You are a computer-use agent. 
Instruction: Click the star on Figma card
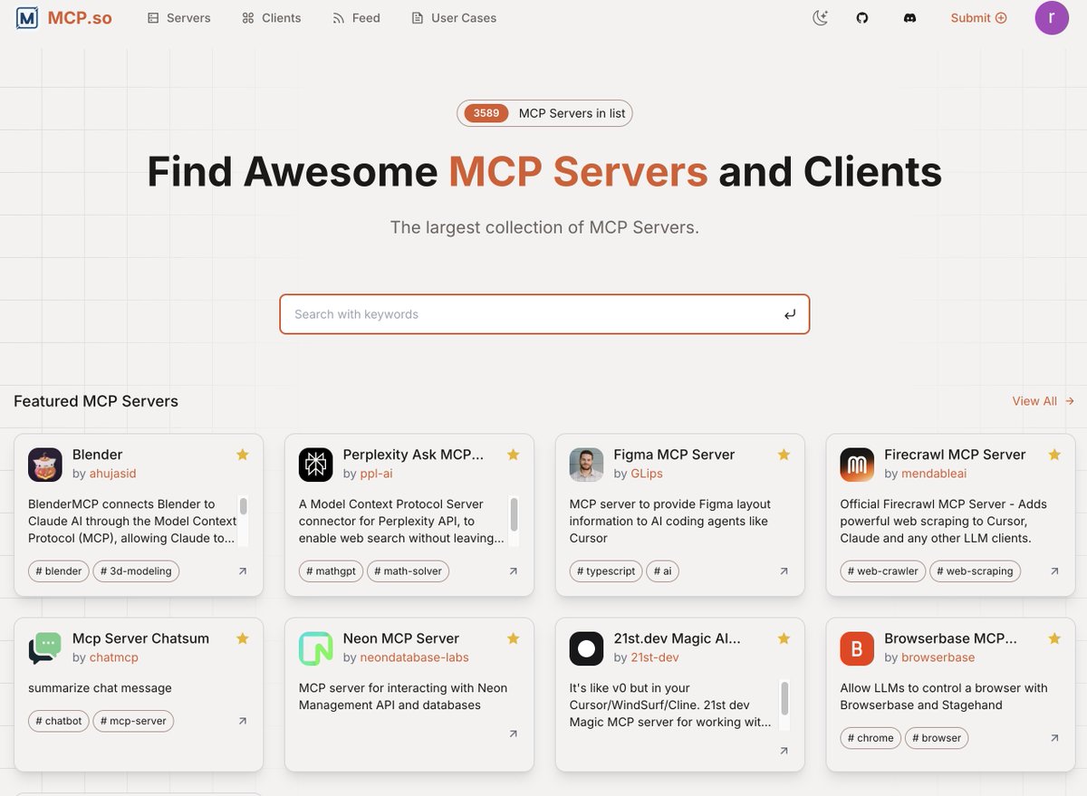[x=784, y=455]
